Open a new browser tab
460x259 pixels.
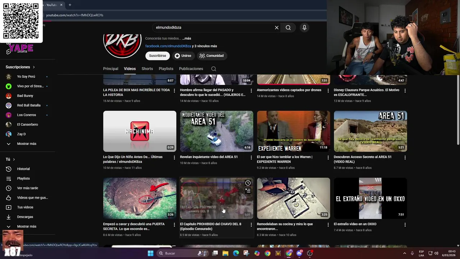pos(70,5)
